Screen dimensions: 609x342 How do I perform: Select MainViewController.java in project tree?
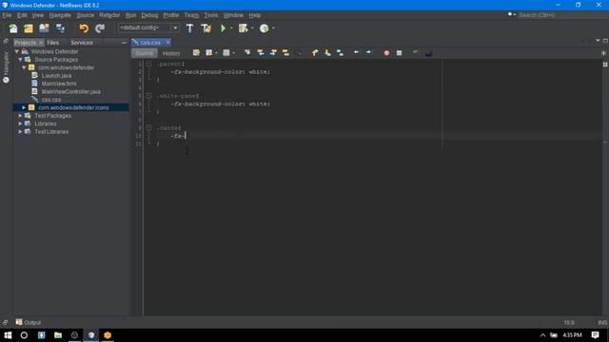[x=71, y=91]
